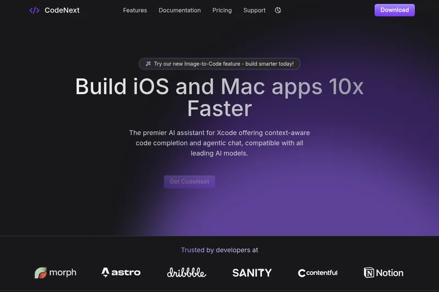Click the "The premier AI assistant for Xcode" paragraph

pos(219,143)
